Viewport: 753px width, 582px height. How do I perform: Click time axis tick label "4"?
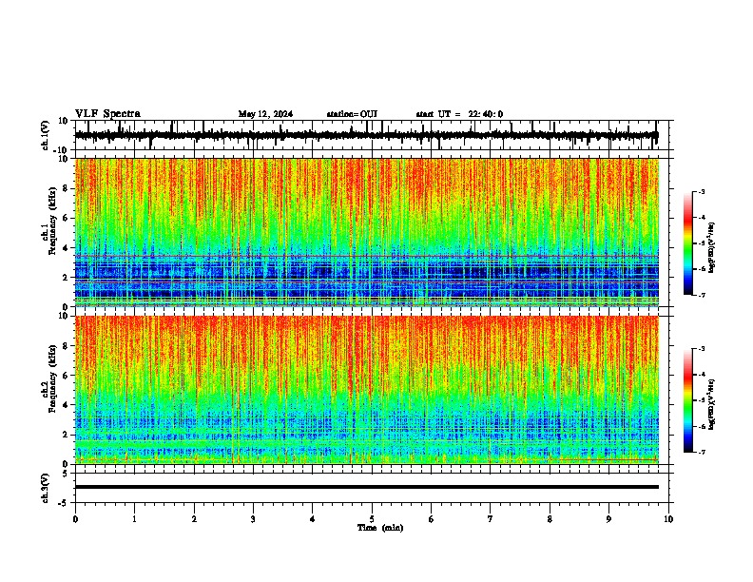click(x=313, y=519)
